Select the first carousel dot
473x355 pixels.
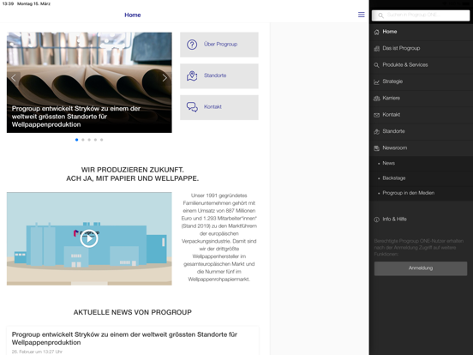pyautogui.click(x=76, y=140)
